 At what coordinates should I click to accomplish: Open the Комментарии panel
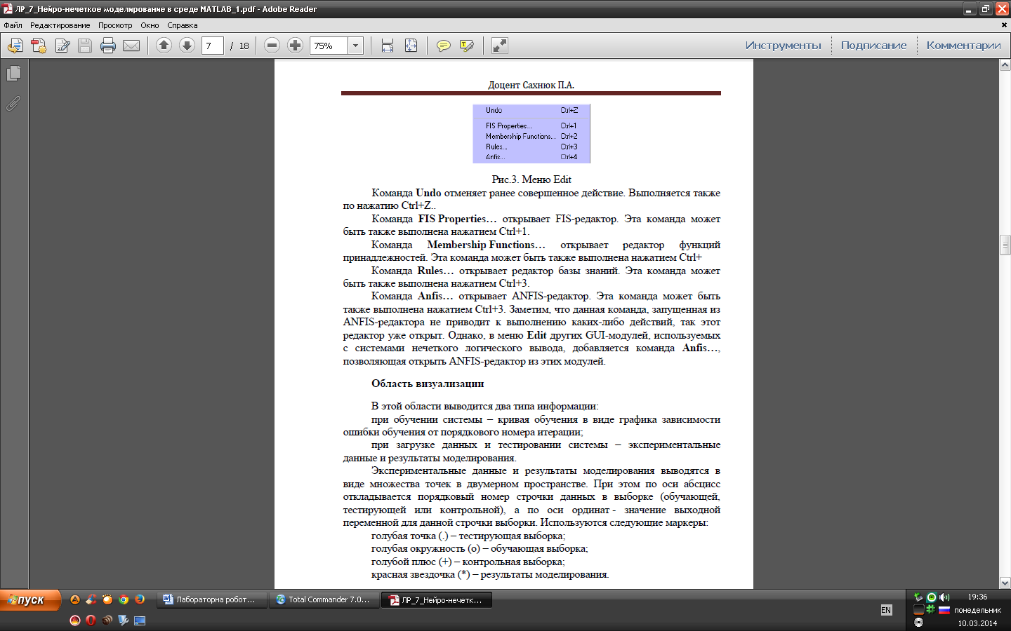point(964,46)
